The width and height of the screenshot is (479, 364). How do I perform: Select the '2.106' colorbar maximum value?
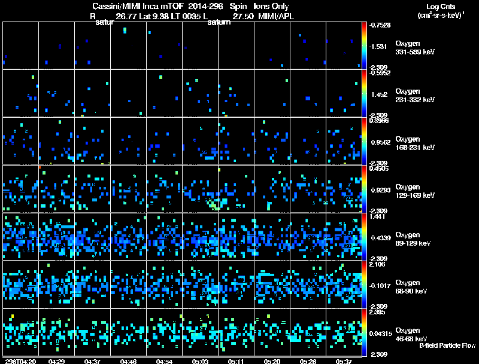pos(377,264)
